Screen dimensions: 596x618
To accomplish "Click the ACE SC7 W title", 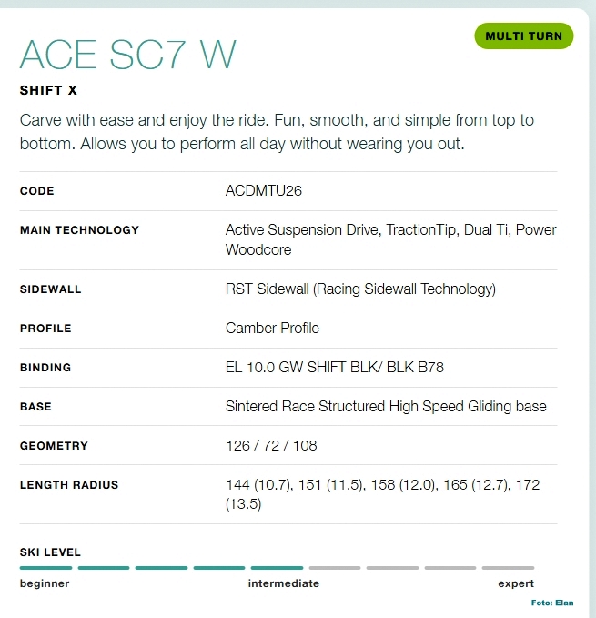I will coord(127,56).
